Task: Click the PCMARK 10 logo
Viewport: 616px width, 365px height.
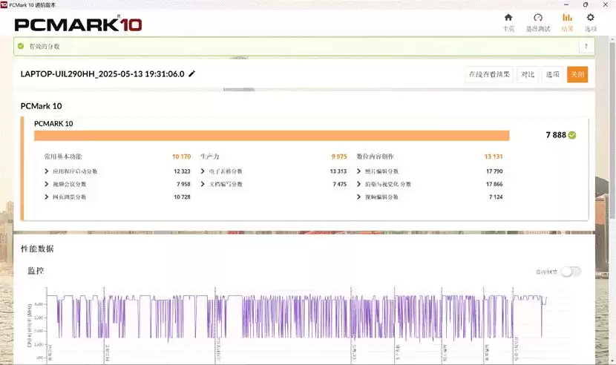Action: point(78,24)
